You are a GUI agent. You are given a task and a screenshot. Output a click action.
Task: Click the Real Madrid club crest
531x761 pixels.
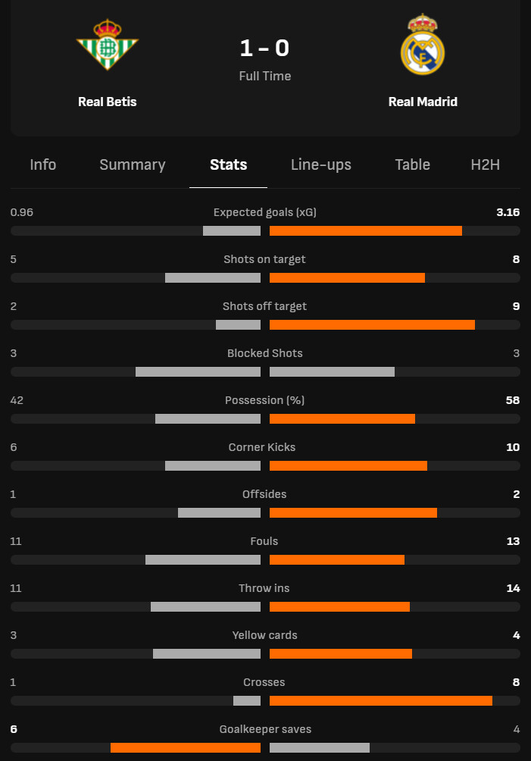pos(423,44)
